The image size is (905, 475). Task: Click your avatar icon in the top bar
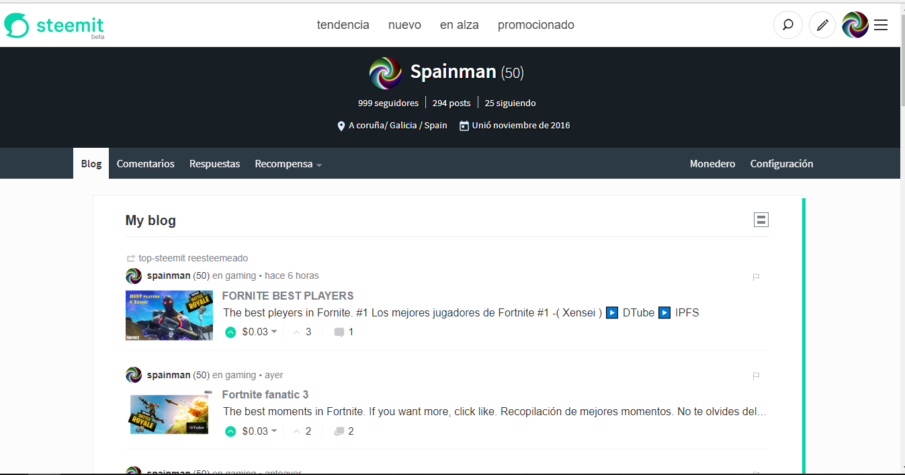854,24
